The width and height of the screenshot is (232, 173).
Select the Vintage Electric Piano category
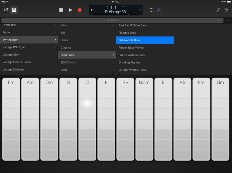29,62
